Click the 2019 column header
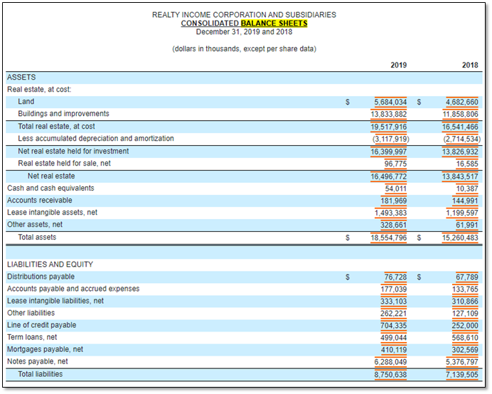 point(398,65)
